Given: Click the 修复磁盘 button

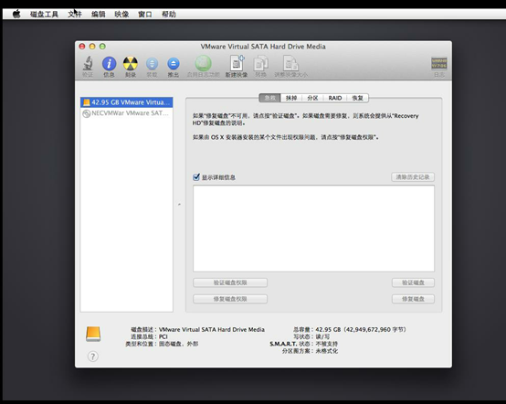Looking at the screenshot, I should 413,299.
